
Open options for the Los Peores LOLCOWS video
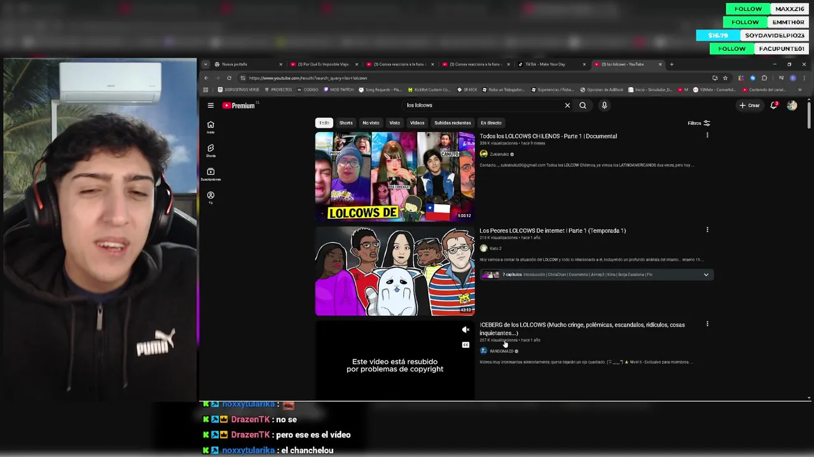click(707, 230)
